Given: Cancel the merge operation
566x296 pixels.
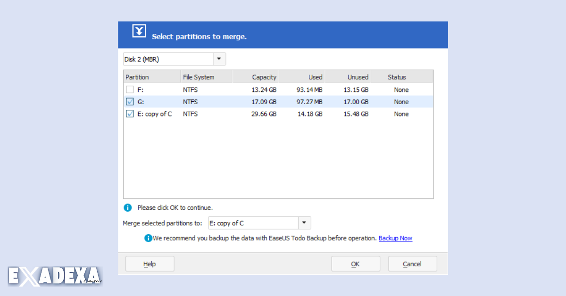Looking at the screenshot, I should [412, 263].
